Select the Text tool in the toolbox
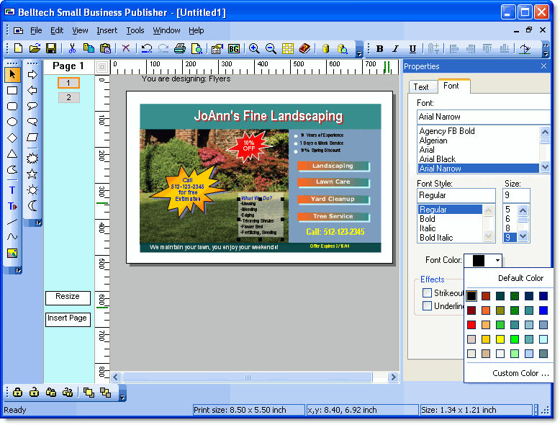Screen dimensions: 560x425 point(12,190)
